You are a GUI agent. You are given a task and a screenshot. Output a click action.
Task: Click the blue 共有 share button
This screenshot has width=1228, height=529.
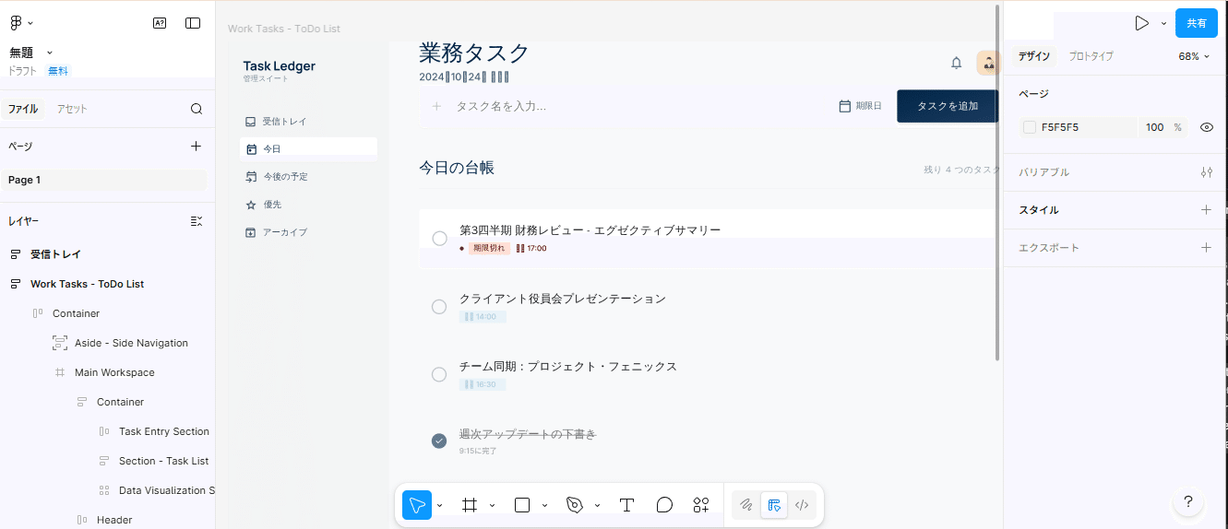pos(1196,23)
